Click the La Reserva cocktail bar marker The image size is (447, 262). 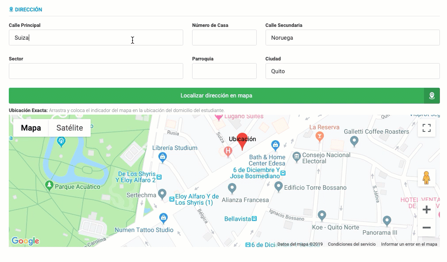pyautogui.click(x=320, y=137)
